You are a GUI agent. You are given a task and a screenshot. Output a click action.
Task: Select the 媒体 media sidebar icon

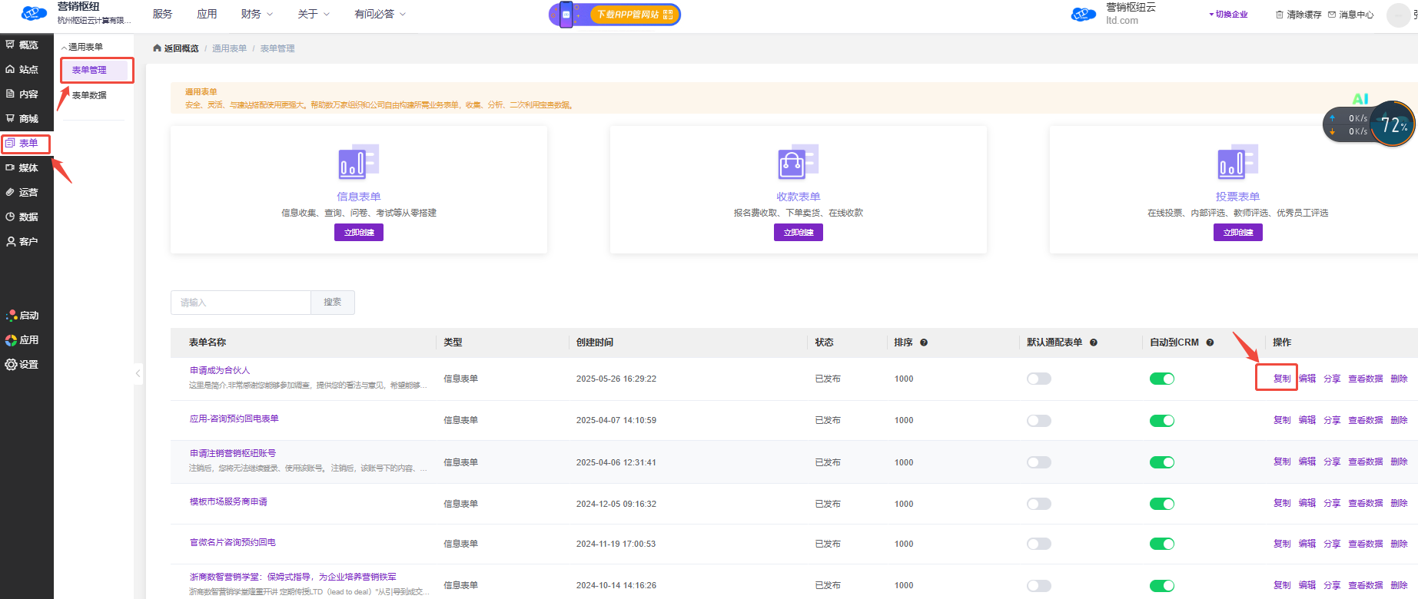coord(11,167)
